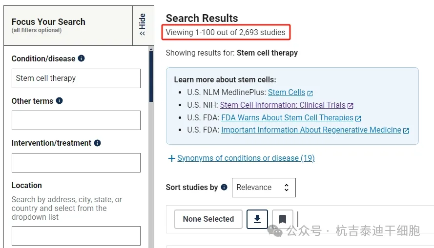Click the bookmark save icon button

[x=283, y=219]
